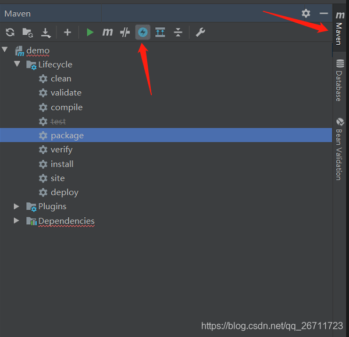Click gear icon beside compile
The height and width of the screenshot is (337, 349).
point(43,107)
